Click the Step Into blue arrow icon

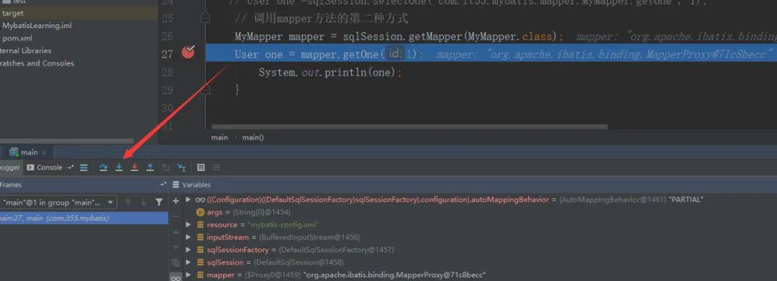pos(119,167)
